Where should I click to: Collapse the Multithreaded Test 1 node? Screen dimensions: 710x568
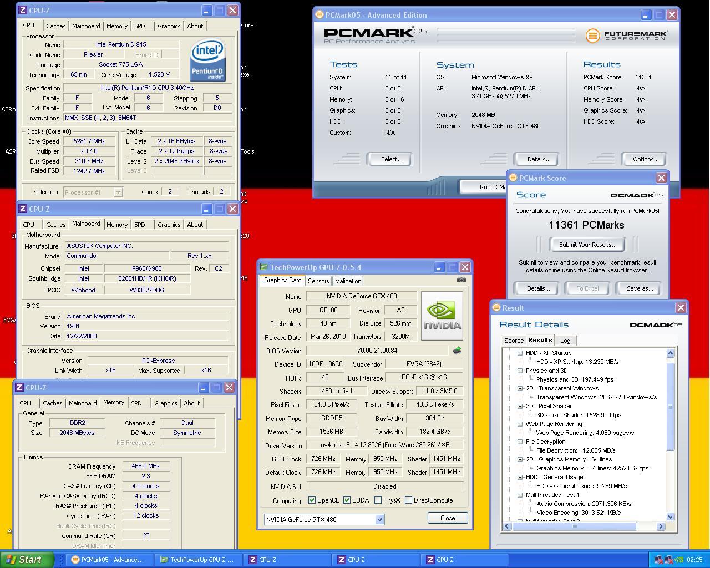tap(520, 495)
